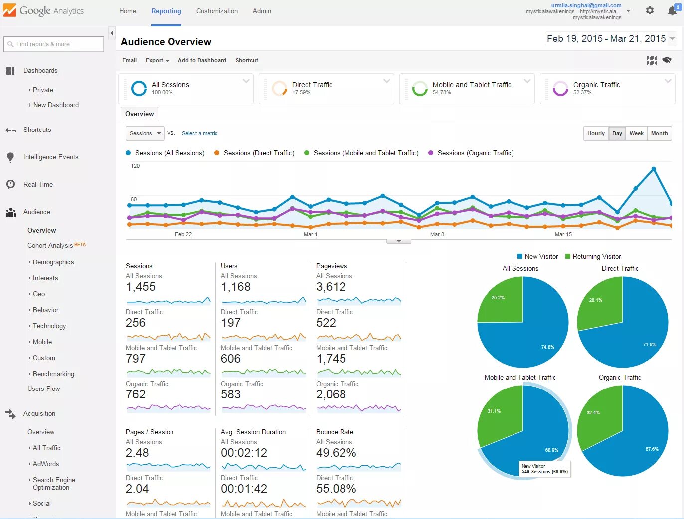This screenshot has height=519, width=684.
Task: Click the Organic Traffic segment circle icon
Action: coord(560,88)
